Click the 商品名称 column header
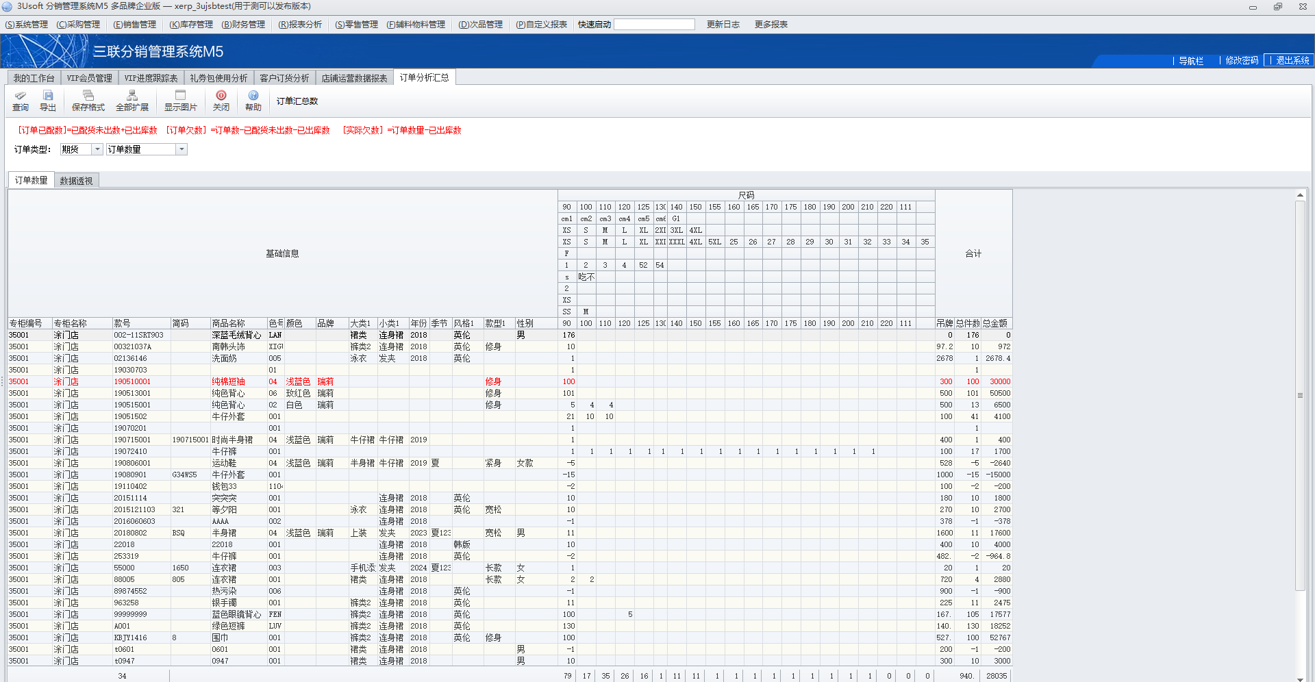Image resolution: width=1315 pixels, height=682 pixels. tap(238, 323)
